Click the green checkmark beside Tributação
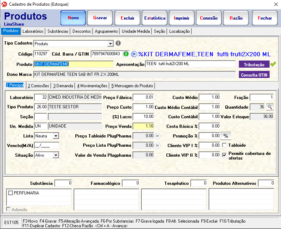 [x=273, y=64]
